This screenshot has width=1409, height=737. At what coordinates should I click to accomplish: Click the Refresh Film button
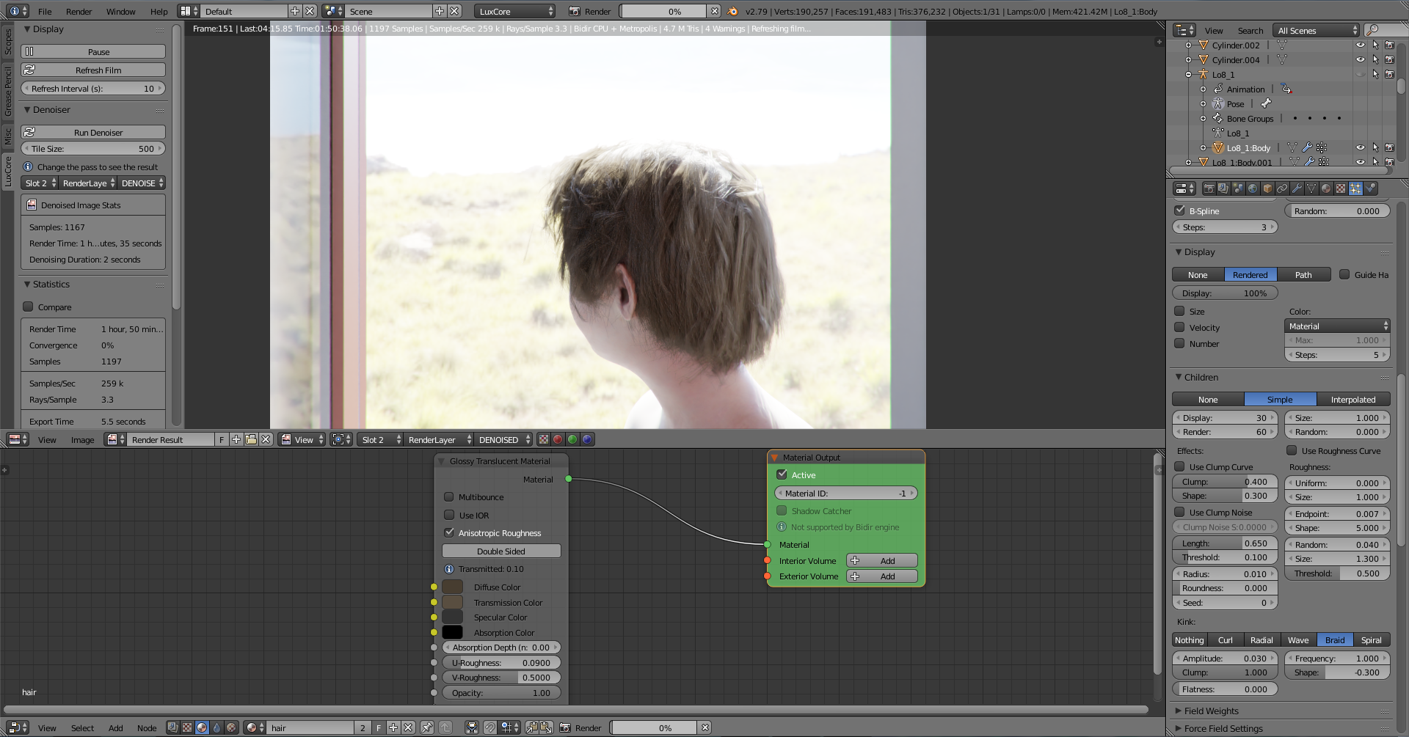[93, 70]
